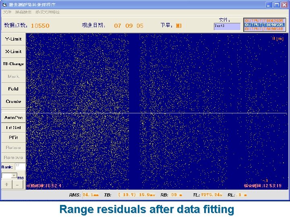Open the second menu bar item
Screen dimensions: 290x217
pyautogui.click(x=23, y=12)
